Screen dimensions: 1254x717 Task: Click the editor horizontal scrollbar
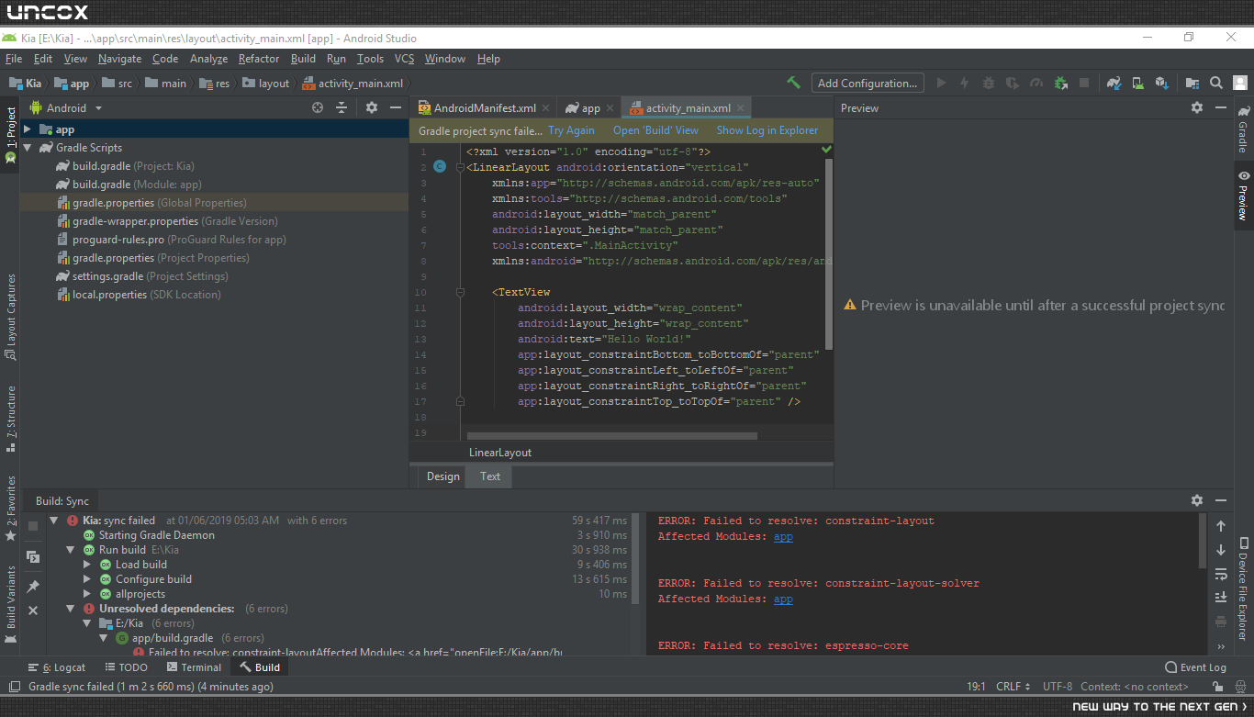(612, 436)
